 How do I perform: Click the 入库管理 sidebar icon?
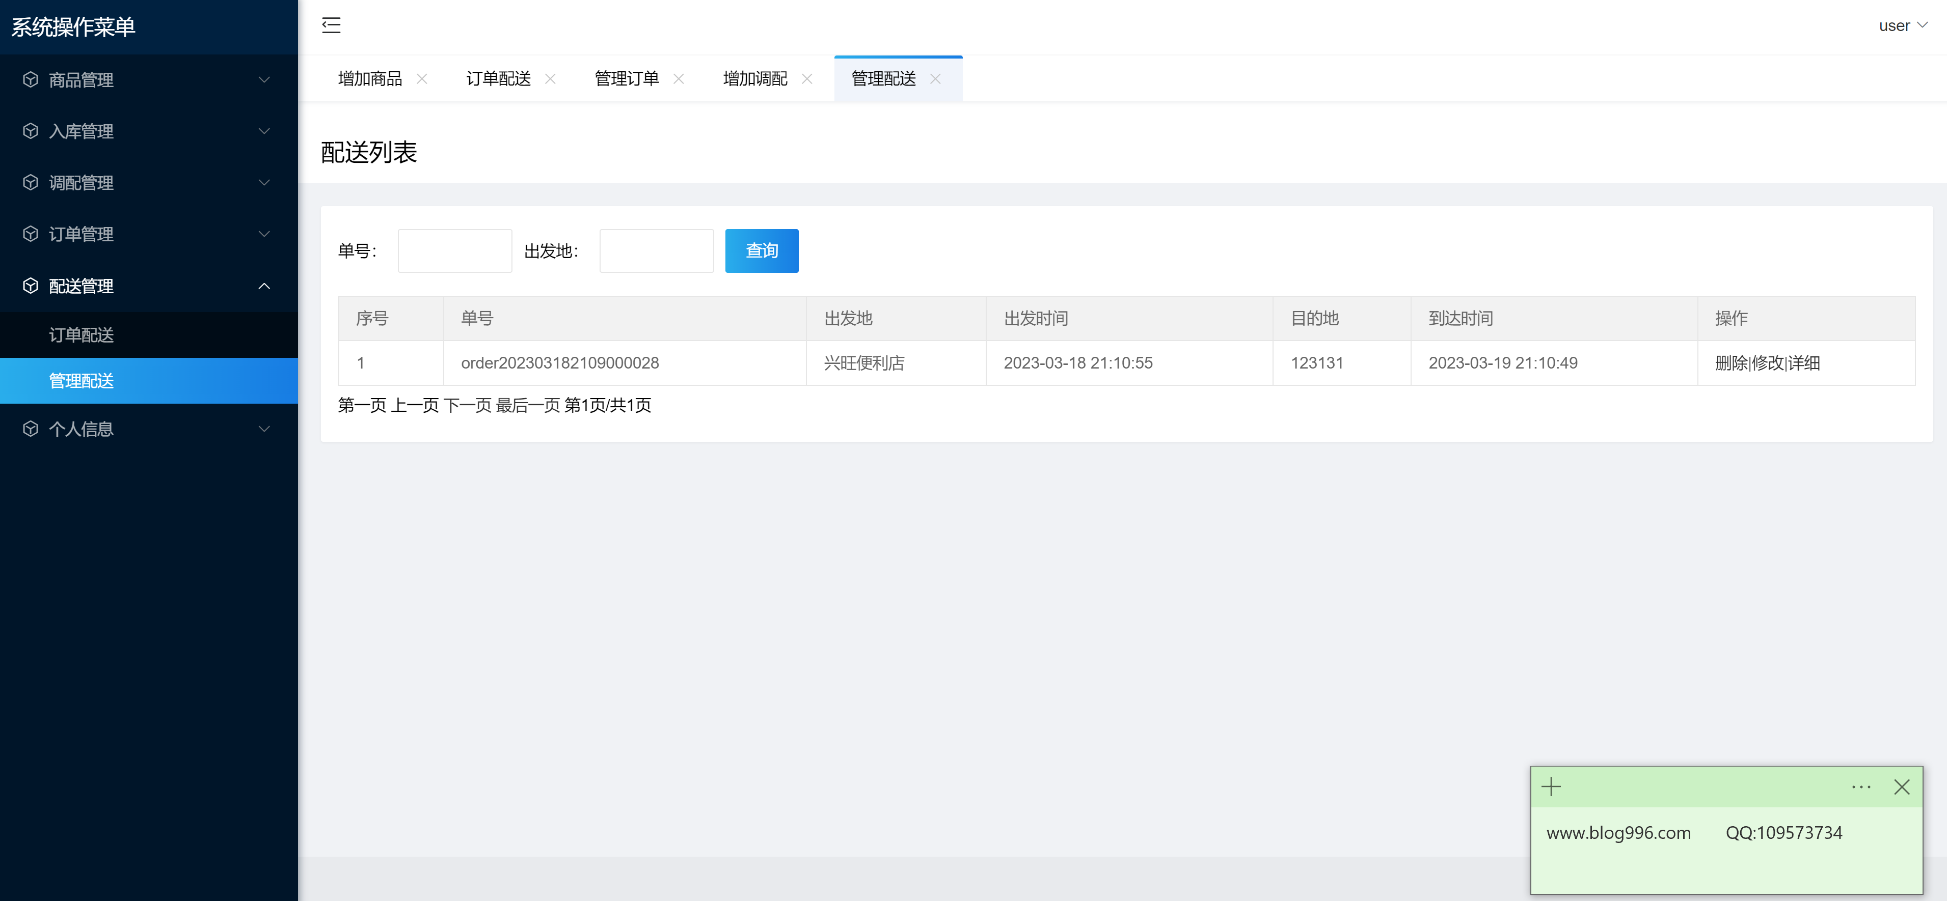point(30,131)
